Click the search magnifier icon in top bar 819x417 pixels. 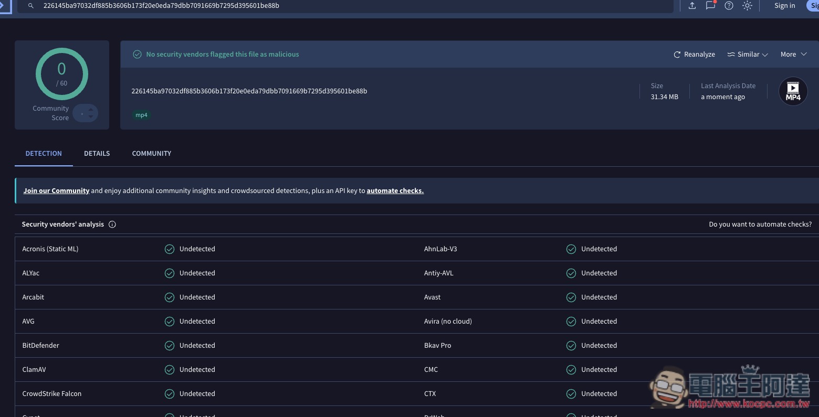[31, 6]
